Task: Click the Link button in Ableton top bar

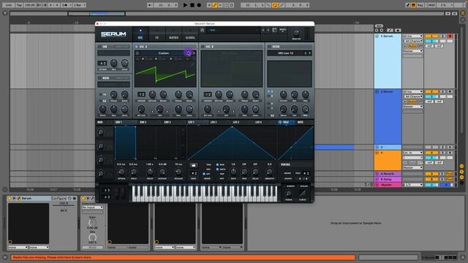Action: click(9, 5)
